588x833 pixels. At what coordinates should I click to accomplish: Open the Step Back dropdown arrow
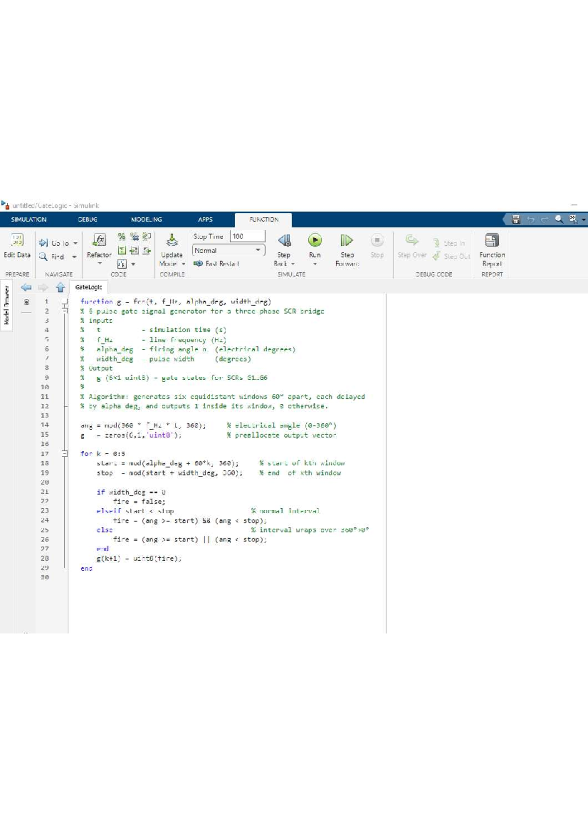[x=293, y=264]
